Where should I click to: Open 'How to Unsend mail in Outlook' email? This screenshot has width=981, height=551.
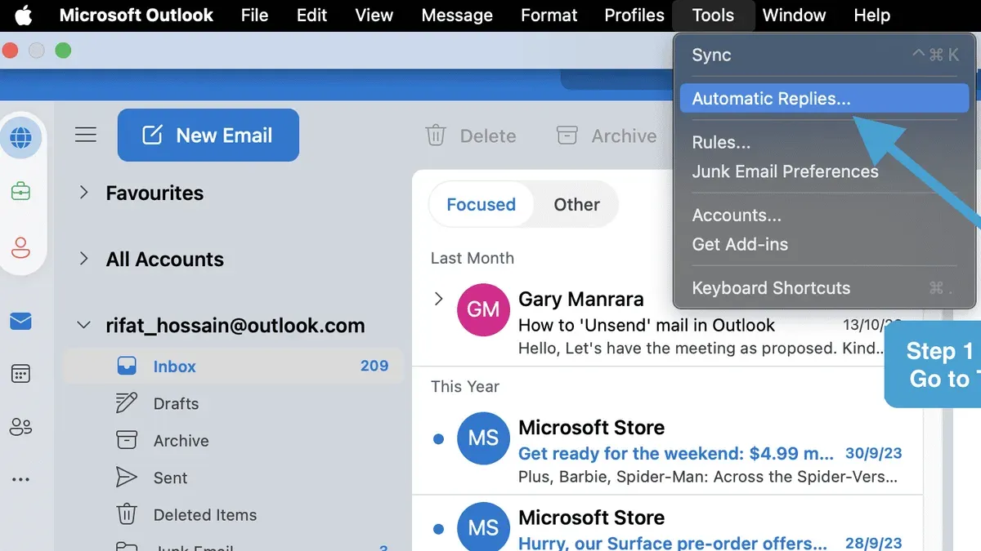click(x=667, y=322)
